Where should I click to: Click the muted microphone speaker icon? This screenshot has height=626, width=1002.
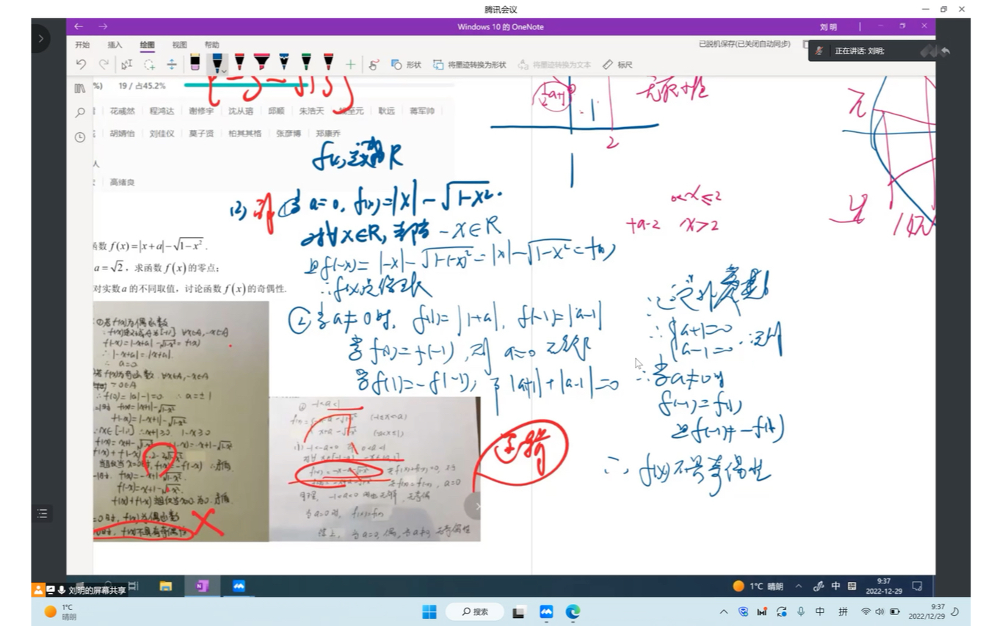[x=819, y=51]
